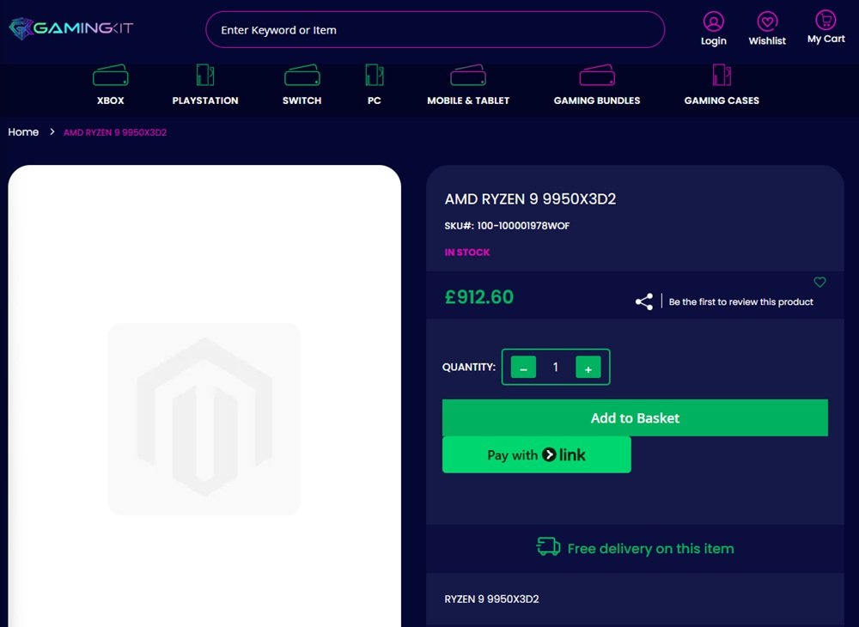This screenshot has width=859, height=627.
Task: Open the Login account icon
Action: coord(713,22)
